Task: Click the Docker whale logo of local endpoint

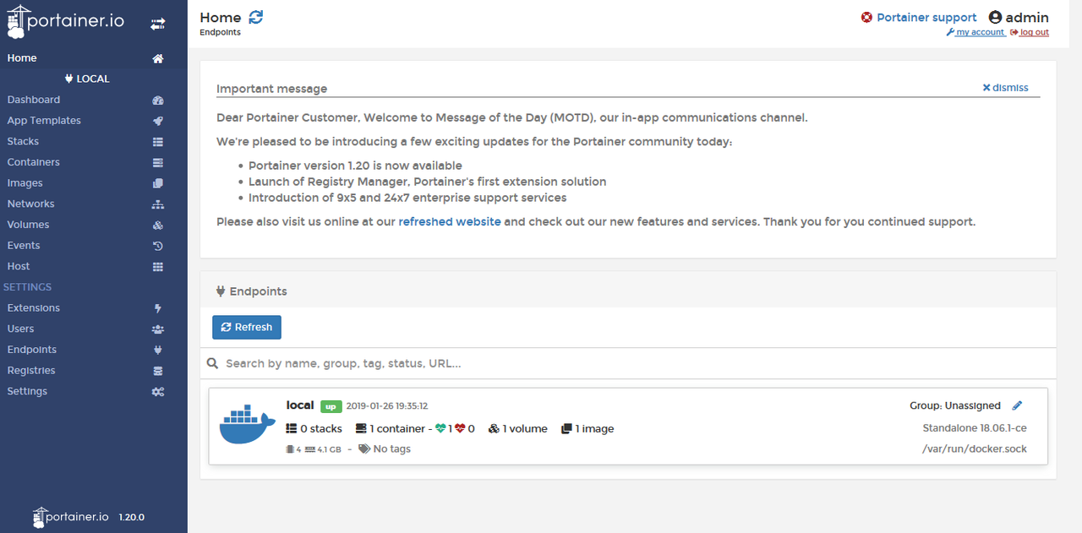Action: click(x=247, y=425)
